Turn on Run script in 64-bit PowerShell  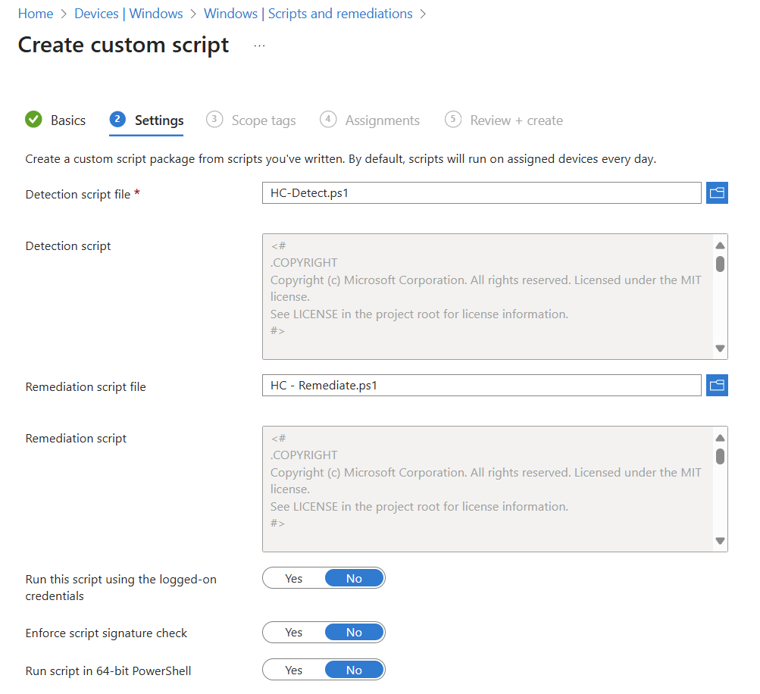pyautogui.click(x=294, y=671)
